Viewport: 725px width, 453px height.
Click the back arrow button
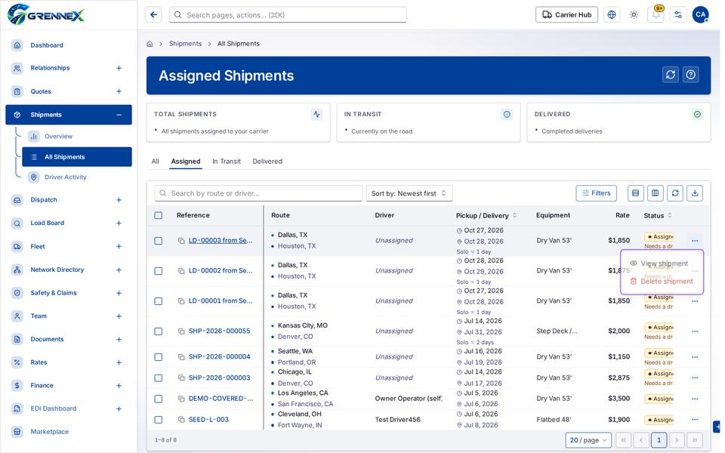click(x=153, y=15)
